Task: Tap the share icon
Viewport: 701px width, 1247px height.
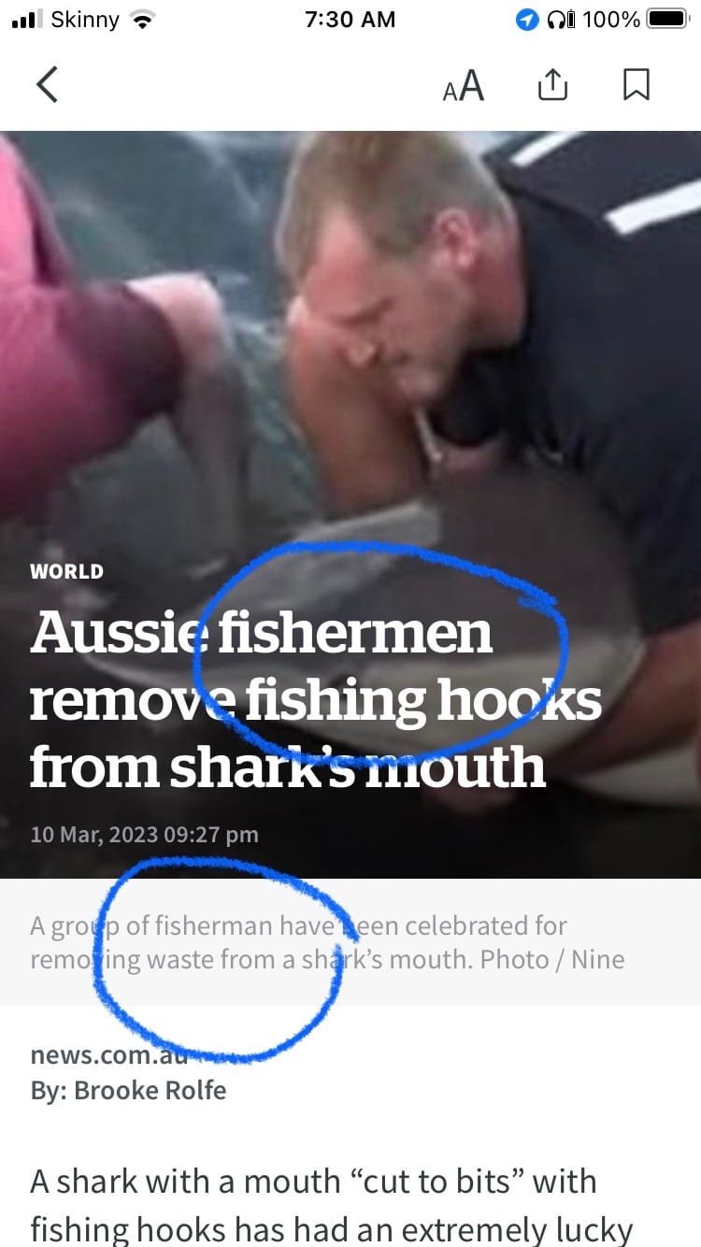Action: (552, 85)
